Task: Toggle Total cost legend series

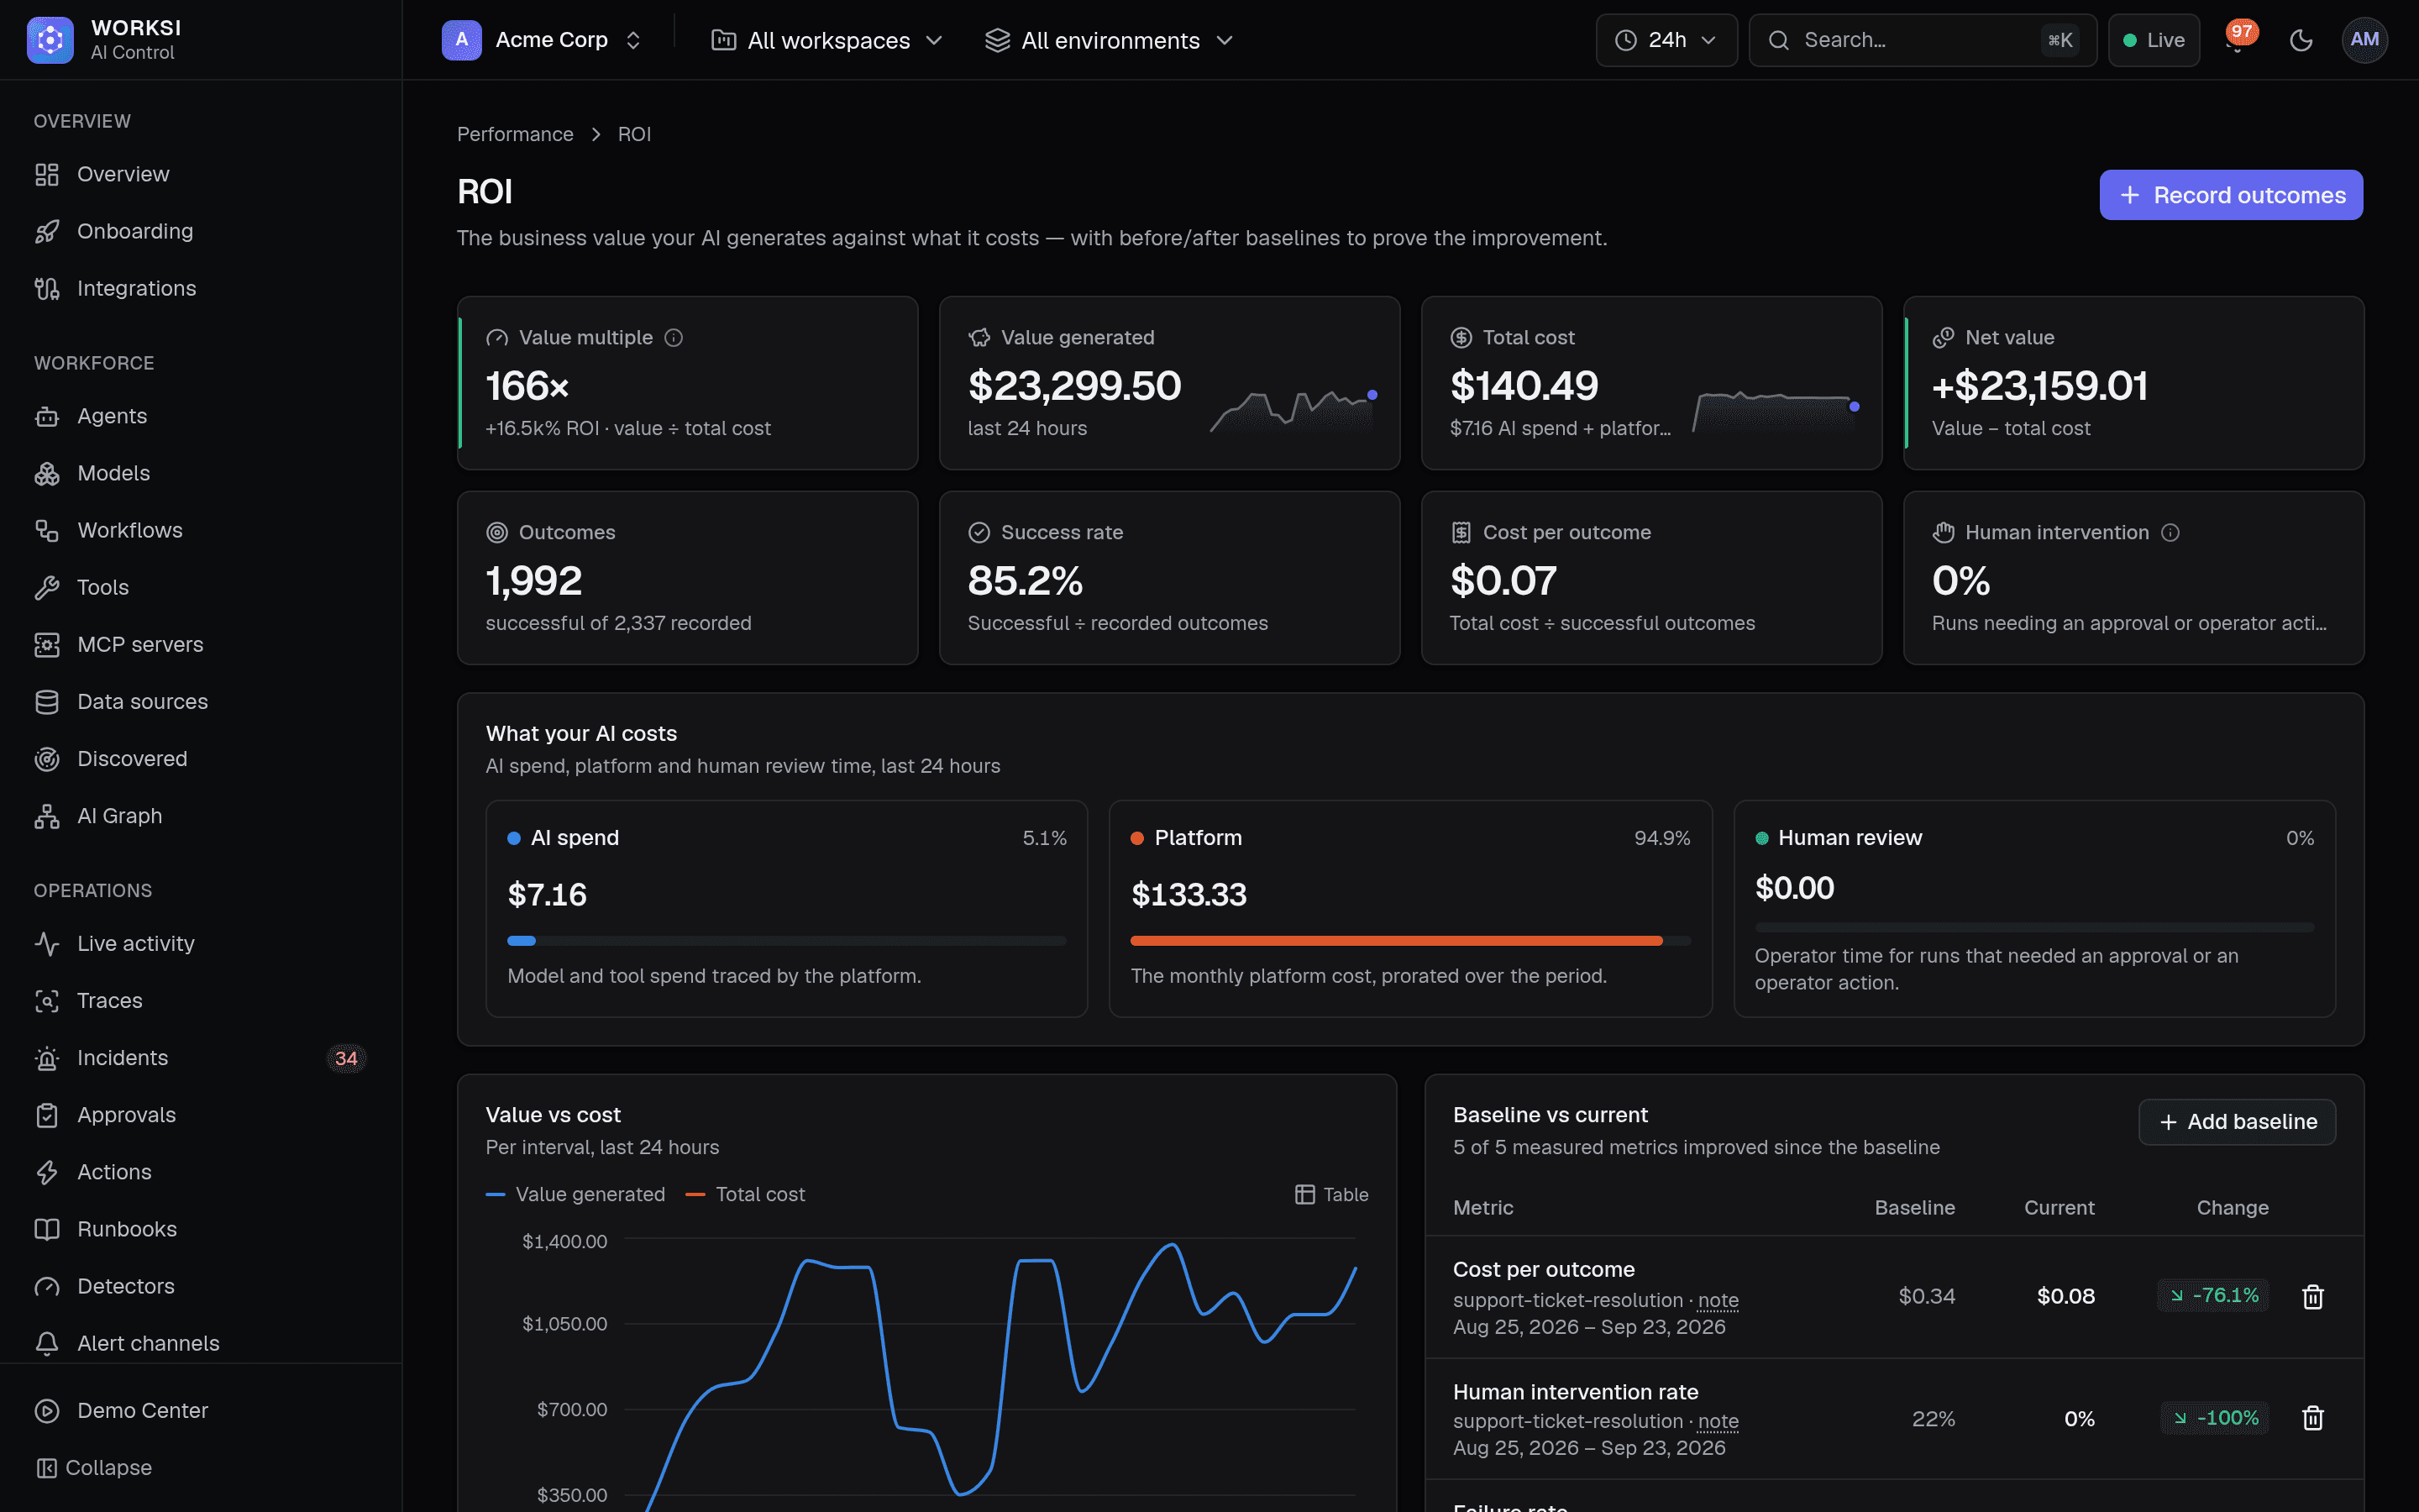Action: coord(746,1195)
